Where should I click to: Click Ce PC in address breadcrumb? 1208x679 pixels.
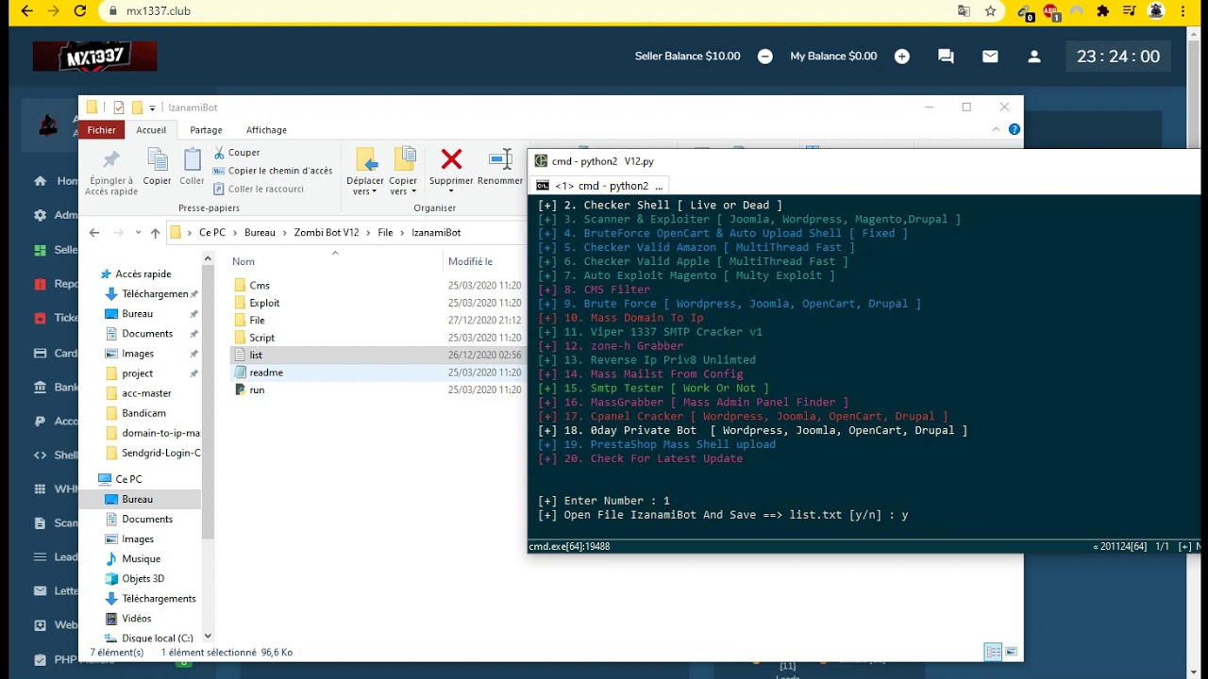tap(212, 232)
